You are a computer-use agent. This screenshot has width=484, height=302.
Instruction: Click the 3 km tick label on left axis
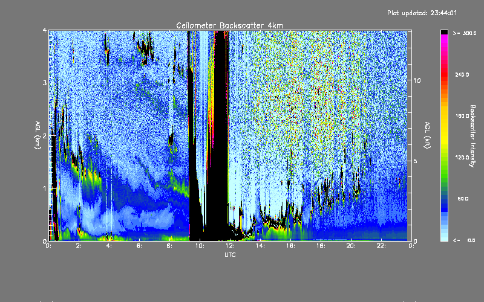pyautogui.click(x=45, y=83)
